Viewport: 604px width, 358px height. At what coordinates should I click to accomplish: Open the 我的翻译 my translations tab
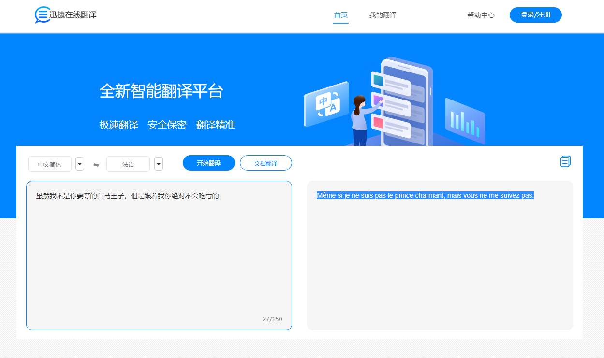pos(383,15)
